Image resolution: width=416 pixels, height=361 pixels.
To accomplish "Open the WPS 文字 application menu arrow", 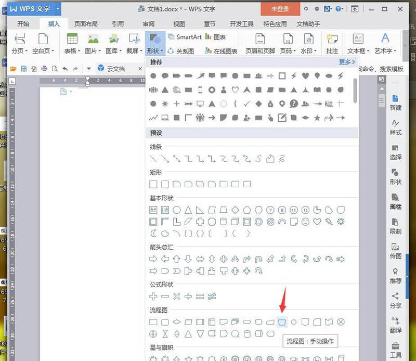I will pos(58,9).
